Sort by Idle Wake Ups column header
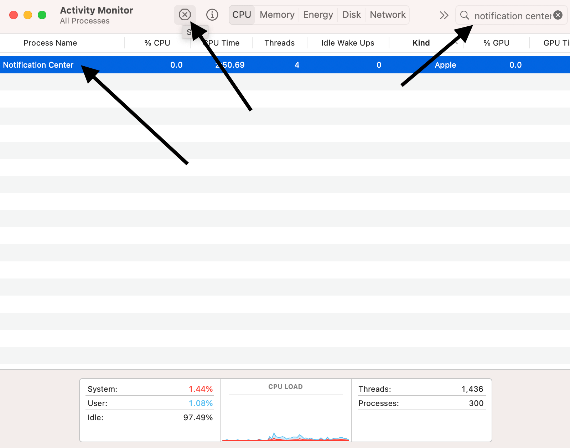The image size is (570, 448). (348, 43)
